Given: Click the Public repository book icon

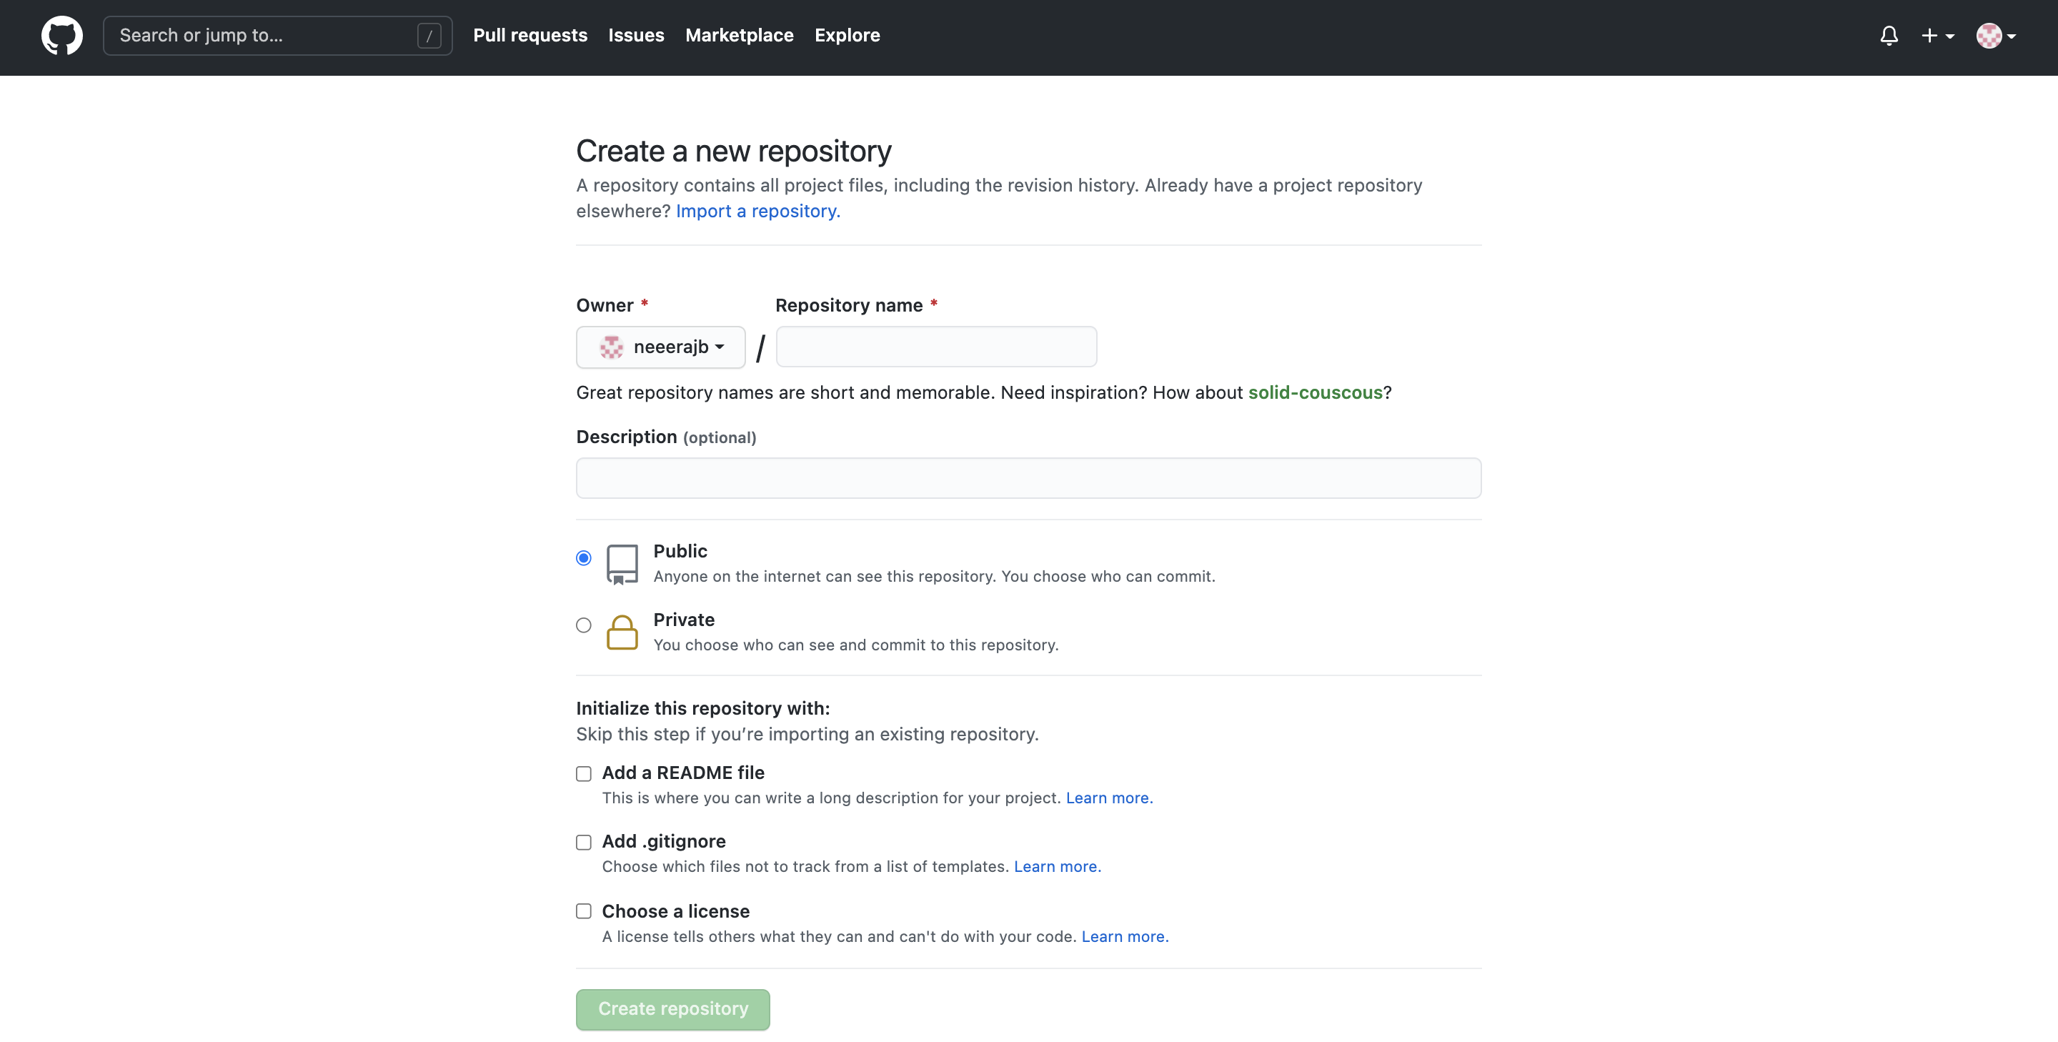Looking at the screenshot, I should point(622,564).
